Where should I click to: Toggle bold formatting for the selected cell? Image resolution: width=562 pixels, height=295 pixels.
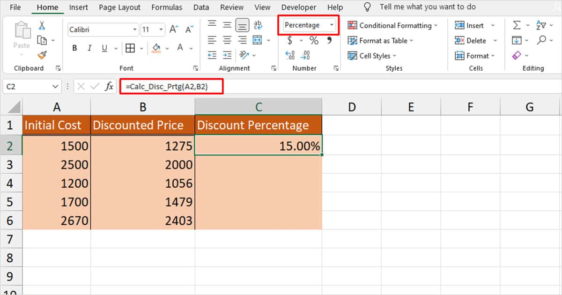coord(75,48)
